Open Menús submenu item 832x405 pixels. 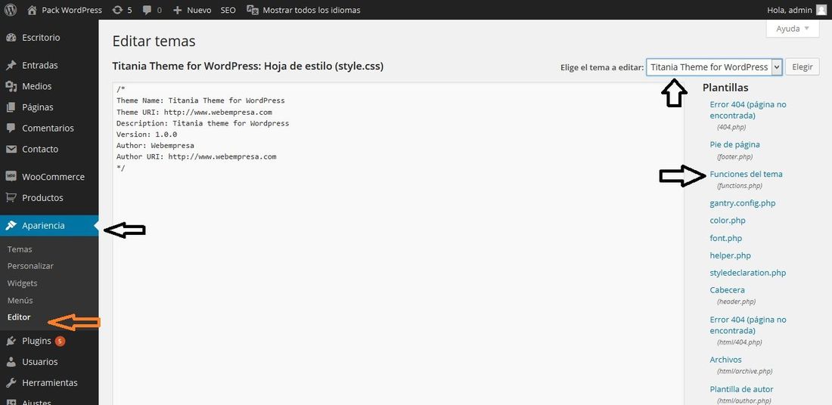point(20,300)
